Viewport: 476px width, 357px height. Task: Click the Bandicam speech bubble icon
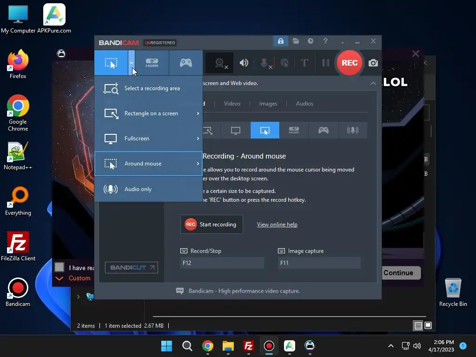tap(180, 291)
